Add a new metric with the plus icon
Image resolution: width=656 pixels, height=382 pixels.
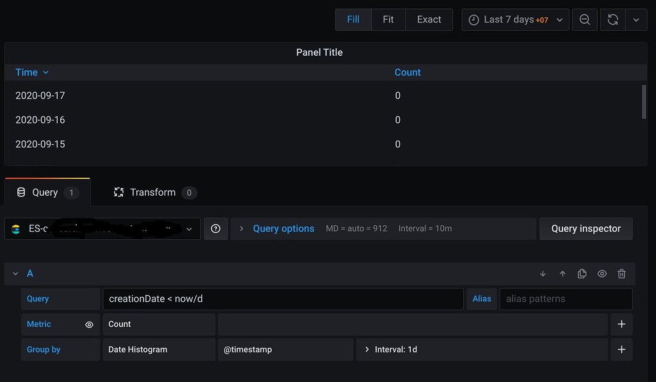621,324
